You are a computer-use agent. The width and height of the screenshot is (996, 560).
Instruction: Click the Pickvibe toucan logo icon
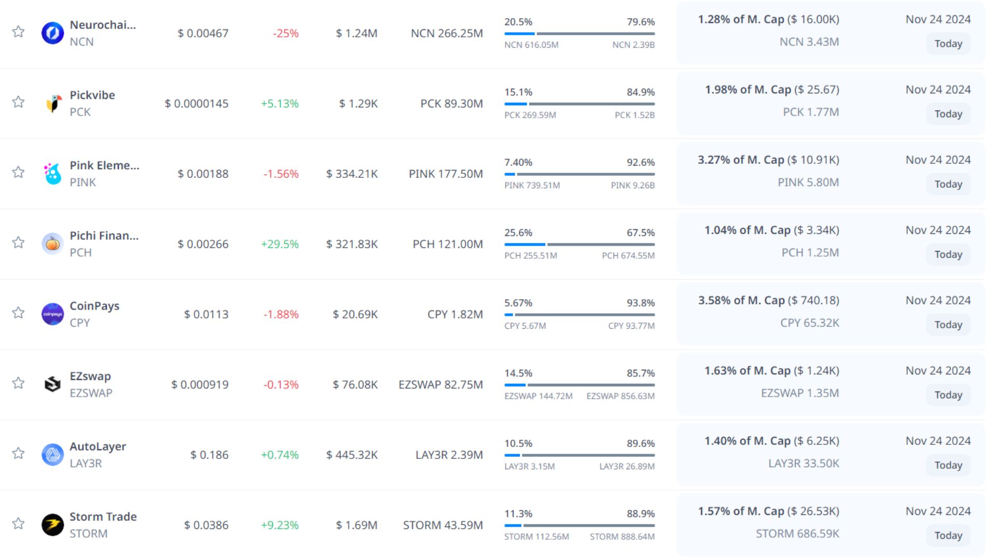(x=52, y=104)
